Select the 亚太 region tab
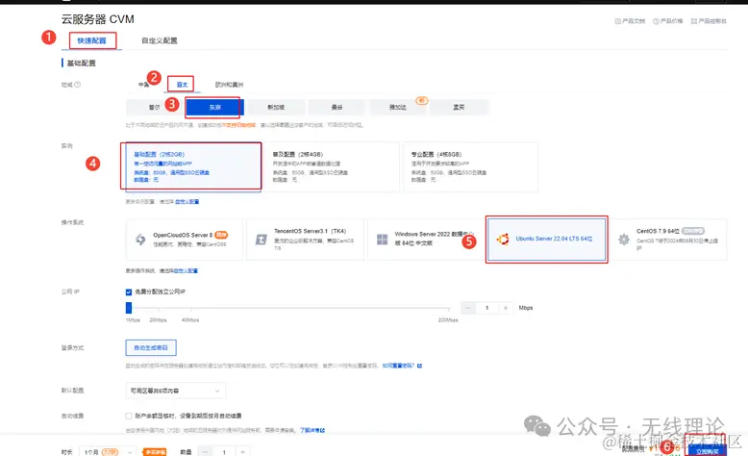The width and height of the screenshot is (748, 456). pyautogui.click(x=182, y=85)
